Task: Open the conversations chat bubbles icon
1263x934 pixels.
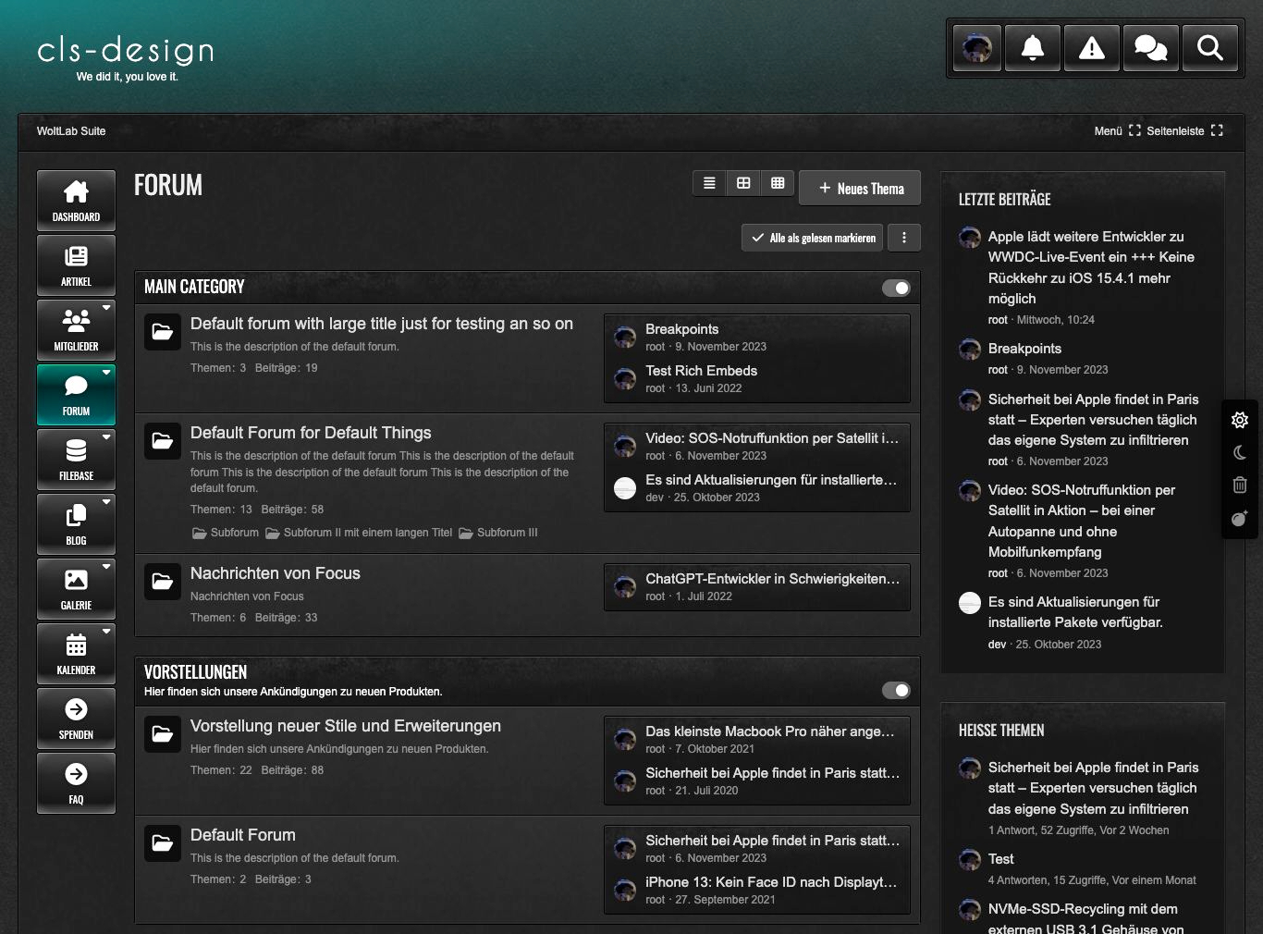Action: coord(1150,48)
